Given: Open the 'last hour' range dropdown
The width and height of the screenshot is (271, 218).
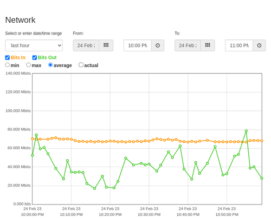Looking at the screenshot, I should coord(34,45).
